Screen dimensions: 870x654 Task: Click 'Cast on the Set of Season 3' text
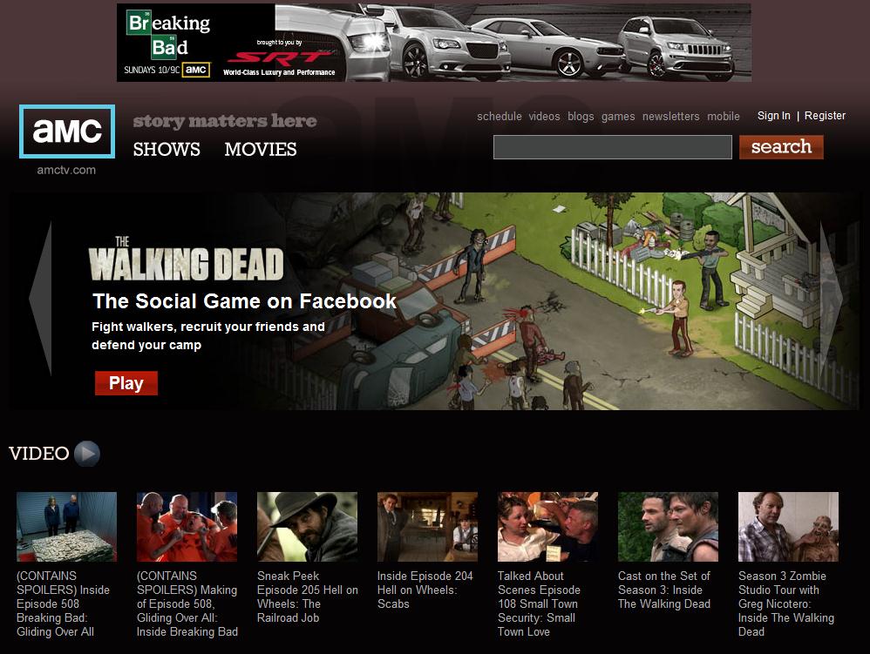664,590
